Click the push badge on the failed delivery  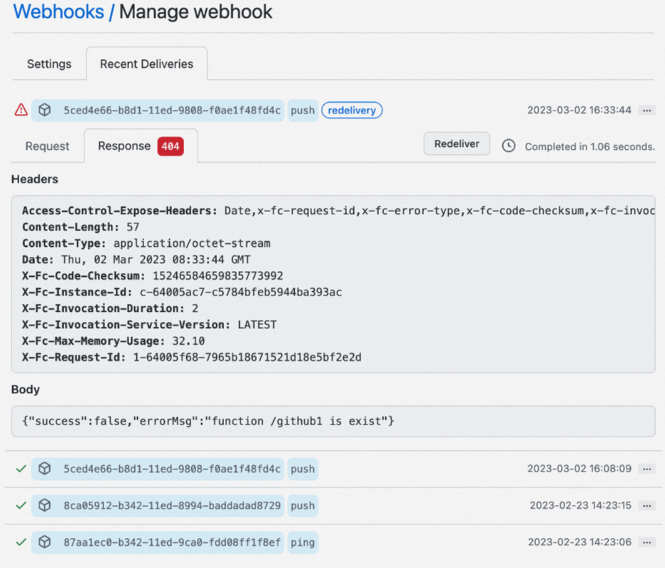tap(303, 110)
